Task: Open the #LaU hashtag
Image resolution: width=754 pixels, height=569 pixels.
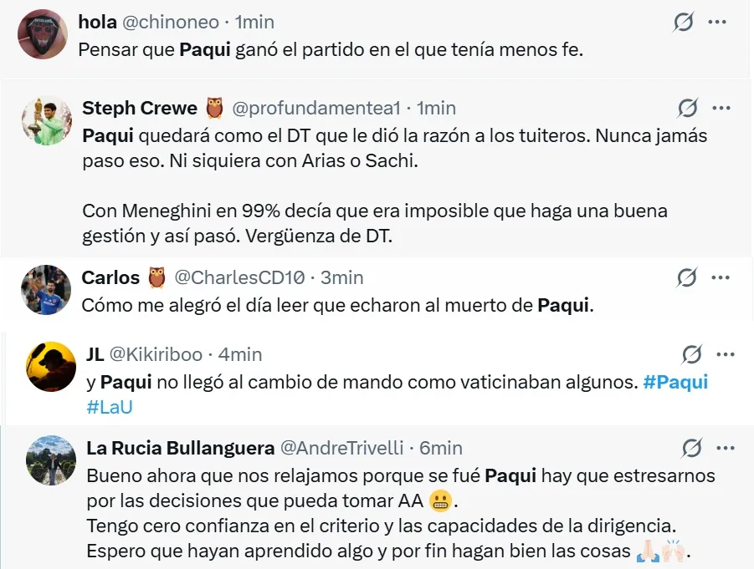Action: click(x=110, y=408)
